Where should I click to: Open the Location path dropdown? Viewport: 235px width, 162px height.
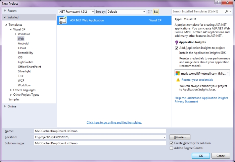[x=164, y=137]
